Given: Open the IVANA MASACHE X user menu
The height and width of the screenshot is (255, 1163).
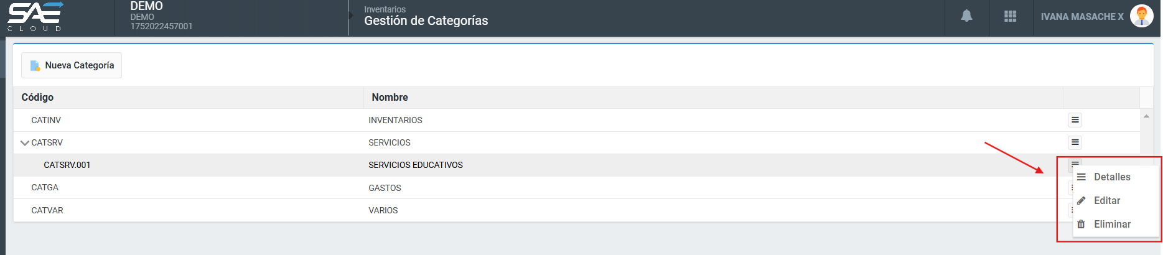Looking at the screenshot, I should coord(1081,17).
